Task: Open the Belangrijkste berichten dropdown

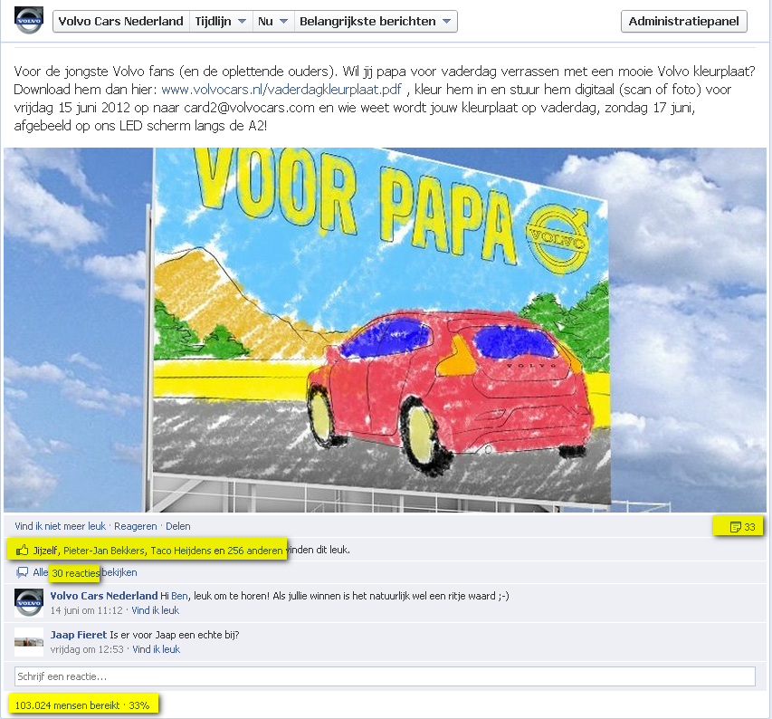Action: [376, 22]
